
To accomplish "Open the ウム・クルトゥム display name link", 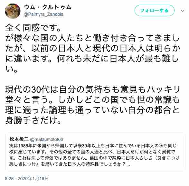I will coord(48,7).
